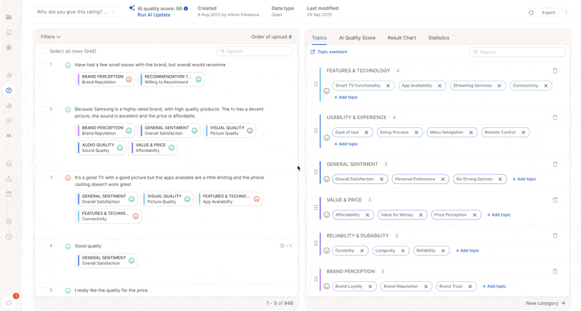Click the AI quality score info icon

pos(186,9)
